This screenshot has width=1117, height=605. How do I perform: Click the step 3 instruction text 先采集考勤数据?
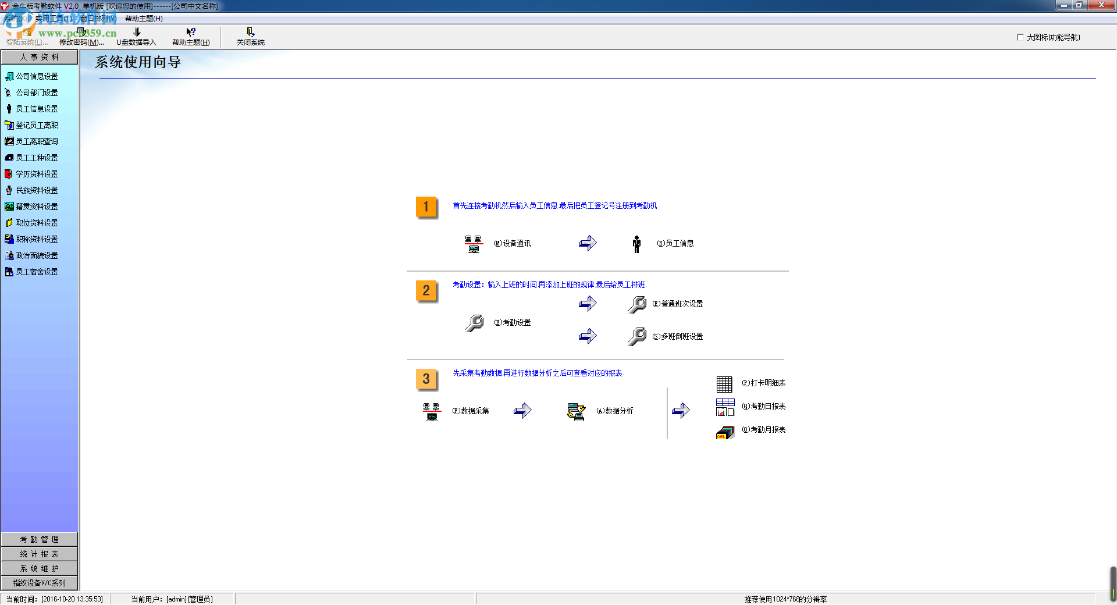(538, 373)
